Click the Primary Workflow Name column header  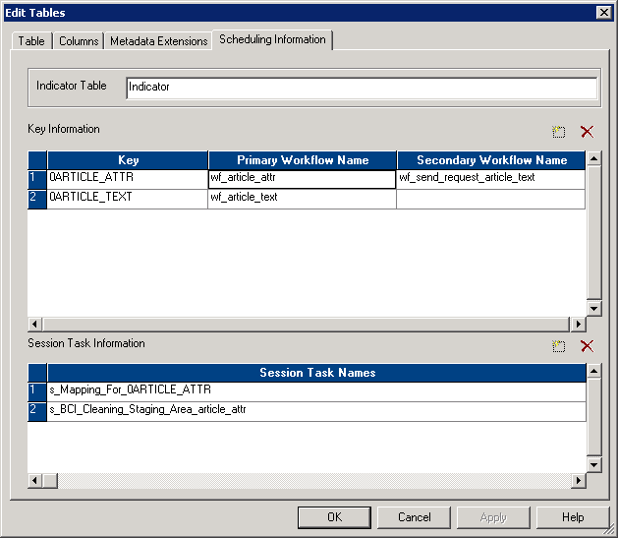302,160
